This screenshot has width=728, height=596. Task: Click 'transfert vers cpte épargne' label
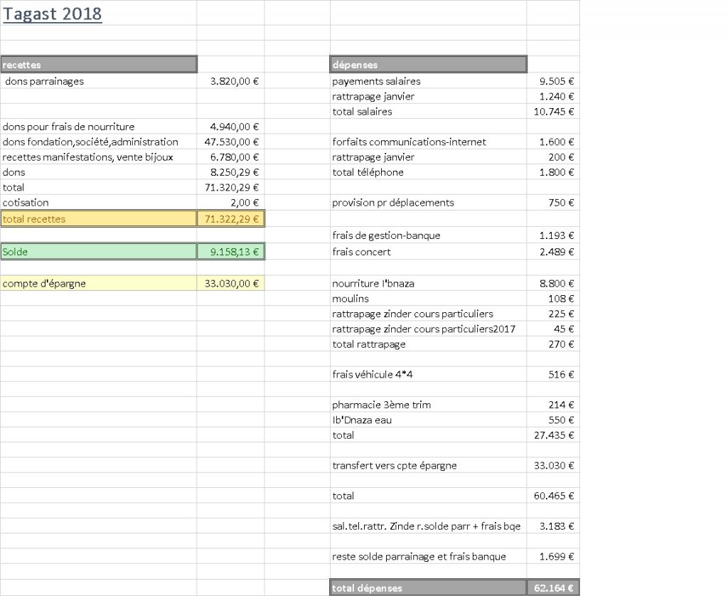pyautogui.click(x=394, y=465)
